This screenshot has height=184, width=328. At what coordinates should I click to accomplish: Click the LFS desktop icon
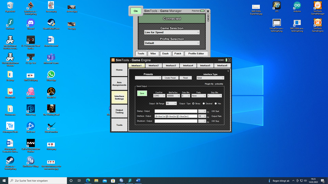[277, 7]
